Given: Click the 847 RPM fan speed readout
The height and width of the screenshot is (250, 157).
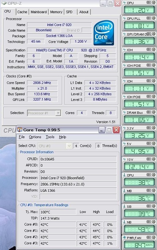Looking at the screenshot, I should point(139,245).
